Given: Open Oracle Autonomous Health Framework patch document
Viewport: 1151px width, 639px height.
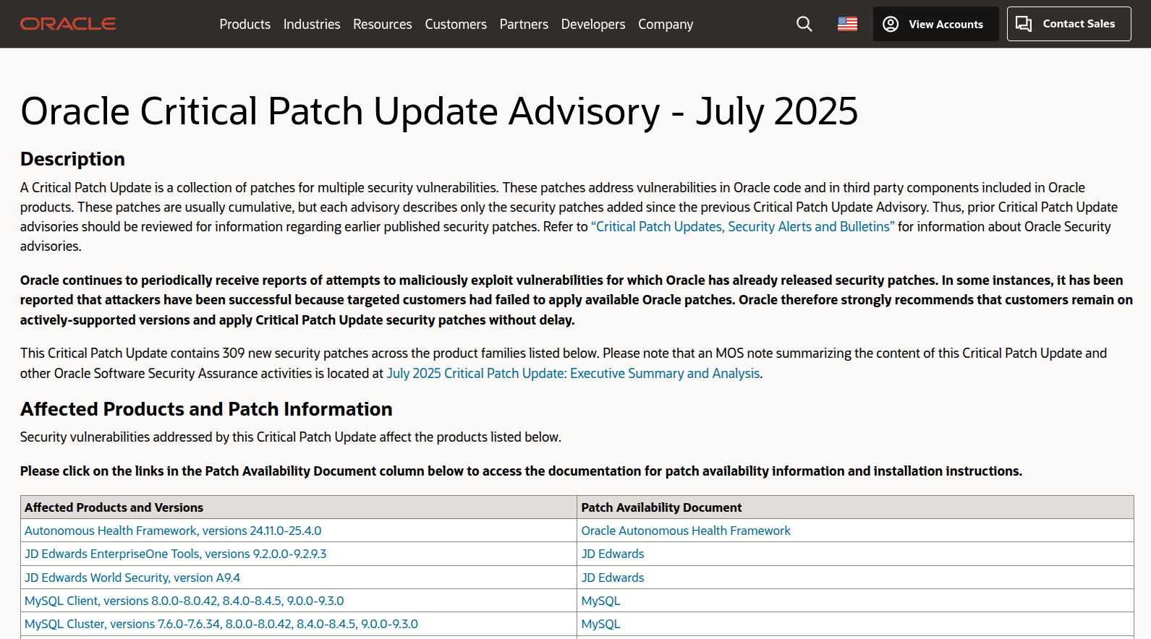Looking at the screenshot, I should pos(685,531).
